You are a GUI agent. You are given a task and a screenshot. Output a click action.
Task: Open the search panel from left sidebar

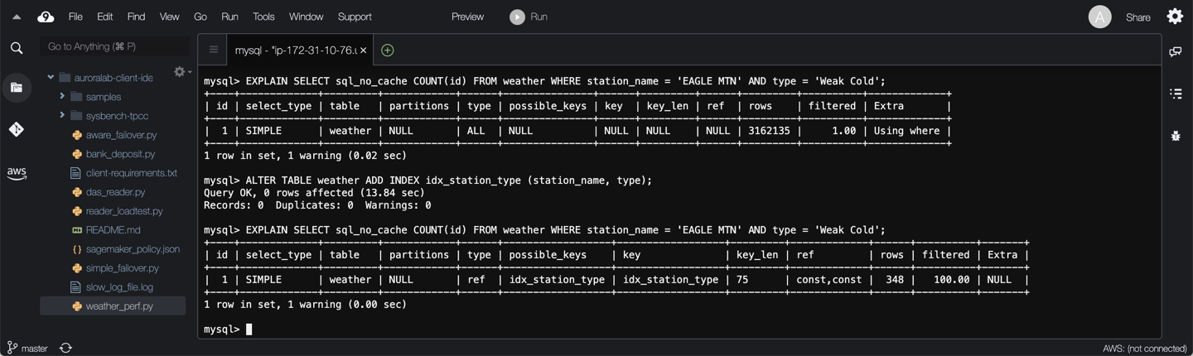(x=17, y=48)
